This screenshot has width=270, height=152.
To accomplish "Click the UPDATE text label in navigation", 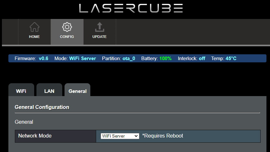I will pos(99,37).
